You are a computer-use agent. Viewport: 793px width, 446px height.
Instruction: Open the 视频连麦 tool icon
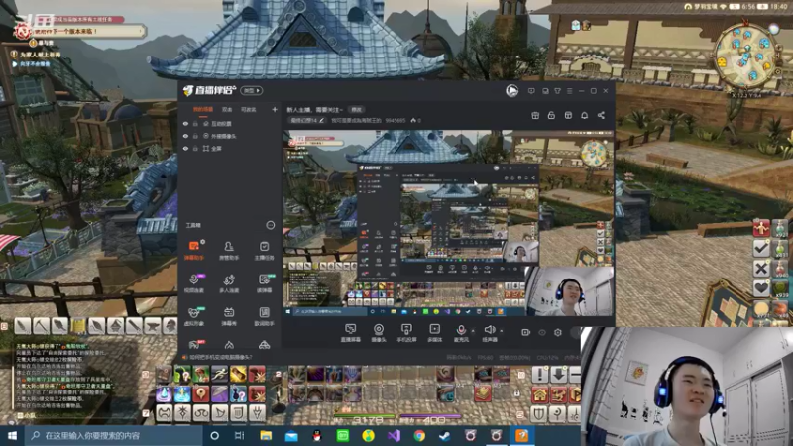pos(193,283)
